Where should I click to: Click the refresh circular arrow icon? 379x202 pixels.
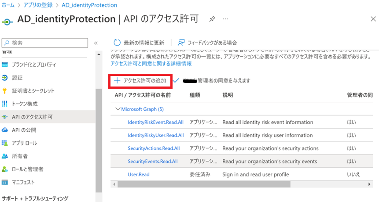coord(117,43)
